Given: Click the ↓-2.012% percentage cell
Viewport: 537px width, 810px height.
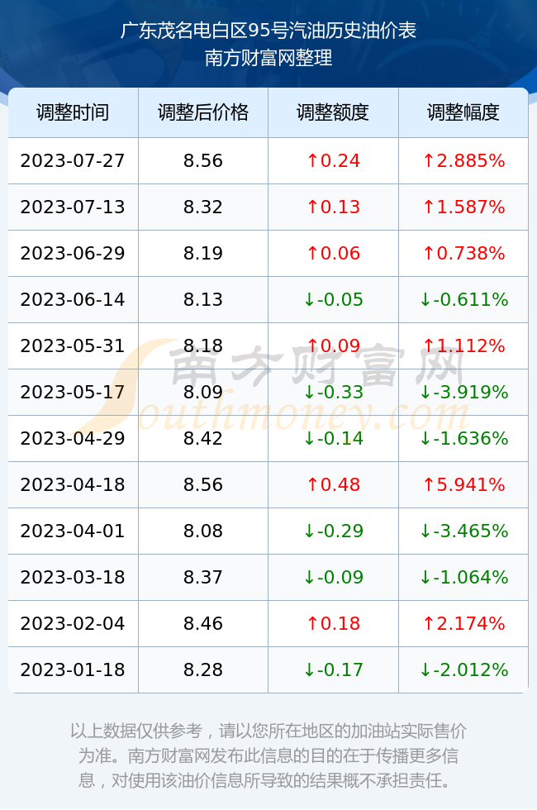Looking at the screenshot, I should 463,670.
